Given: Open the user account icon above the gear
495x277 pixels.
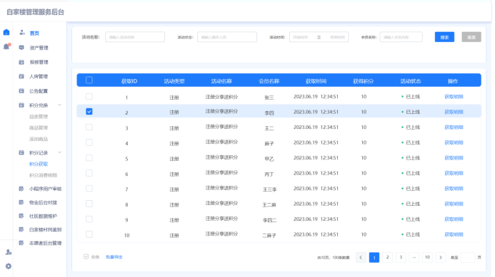Looking at the screenshot, I should coord(9,252).
